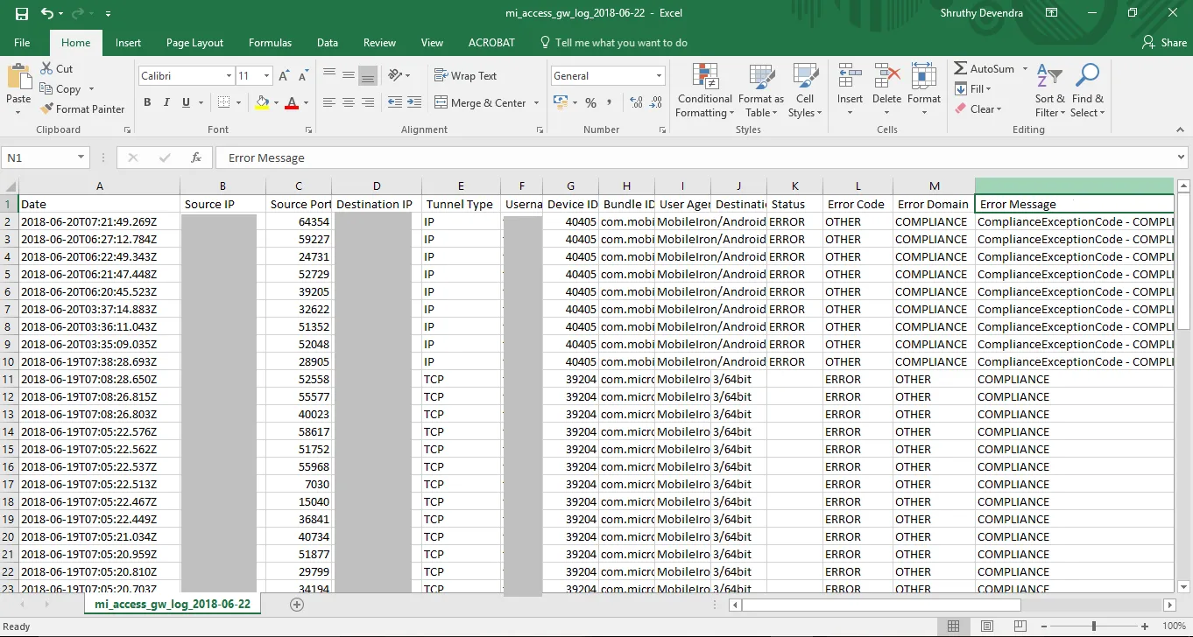Add a new sheet with plus icon

(297, 604)
